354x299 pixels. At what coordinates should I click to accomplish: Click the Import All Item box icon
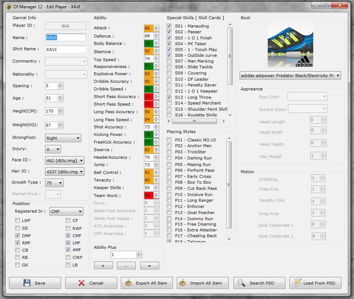pos(183,283)
